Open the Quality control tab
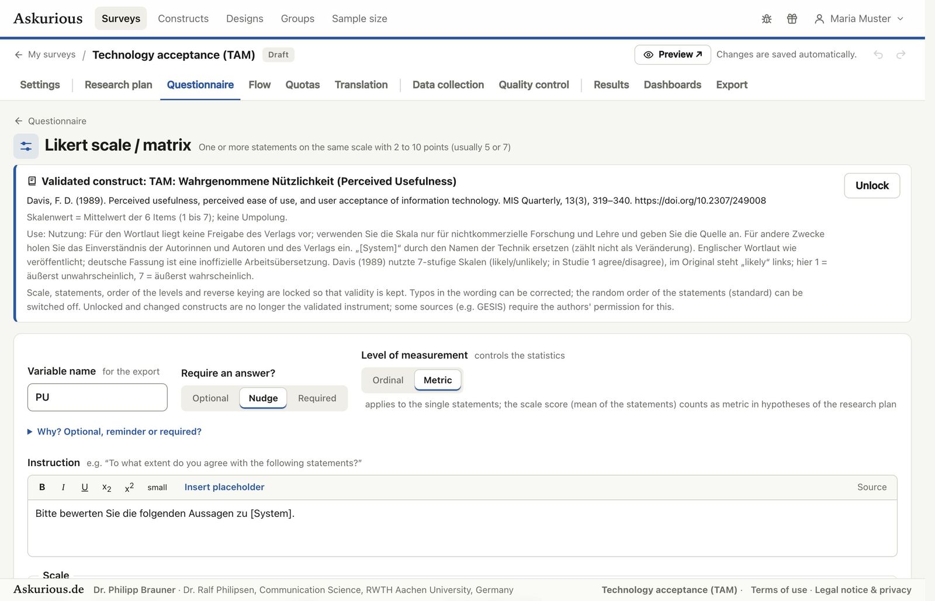This screenshot has height=601, width=935. tap(534, 85)
